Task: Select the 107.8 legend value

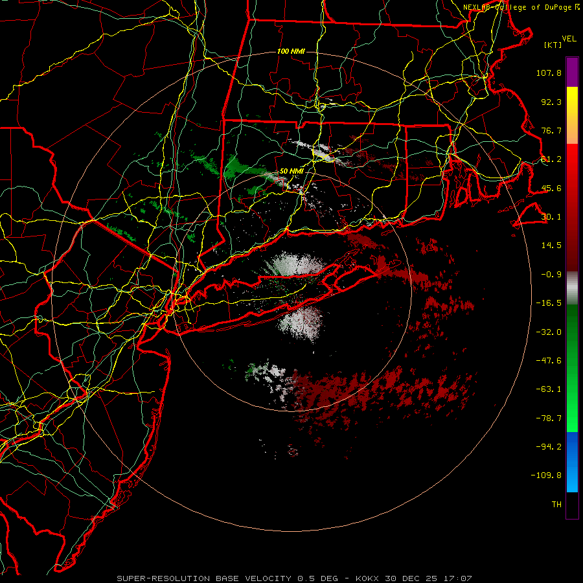Action: click(x=549, y=73)
